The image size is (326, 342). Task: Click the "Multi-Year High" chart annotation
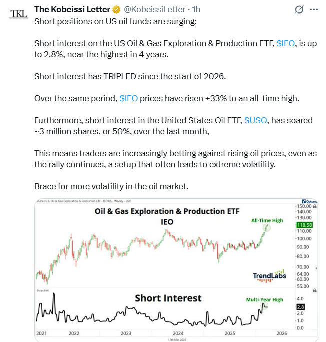tap(264, 300)
